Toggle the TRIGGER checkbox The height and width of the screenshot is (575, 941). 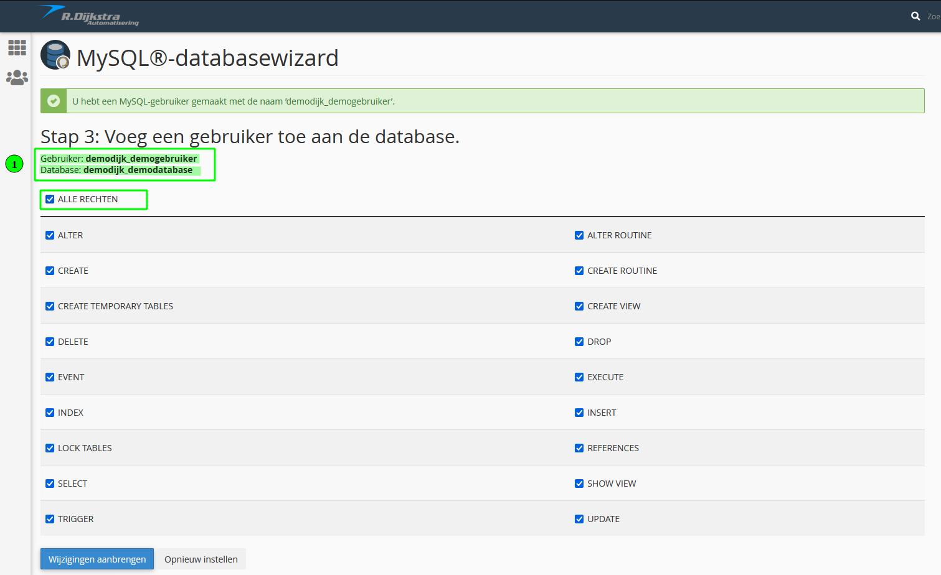[x=50, y=519]
